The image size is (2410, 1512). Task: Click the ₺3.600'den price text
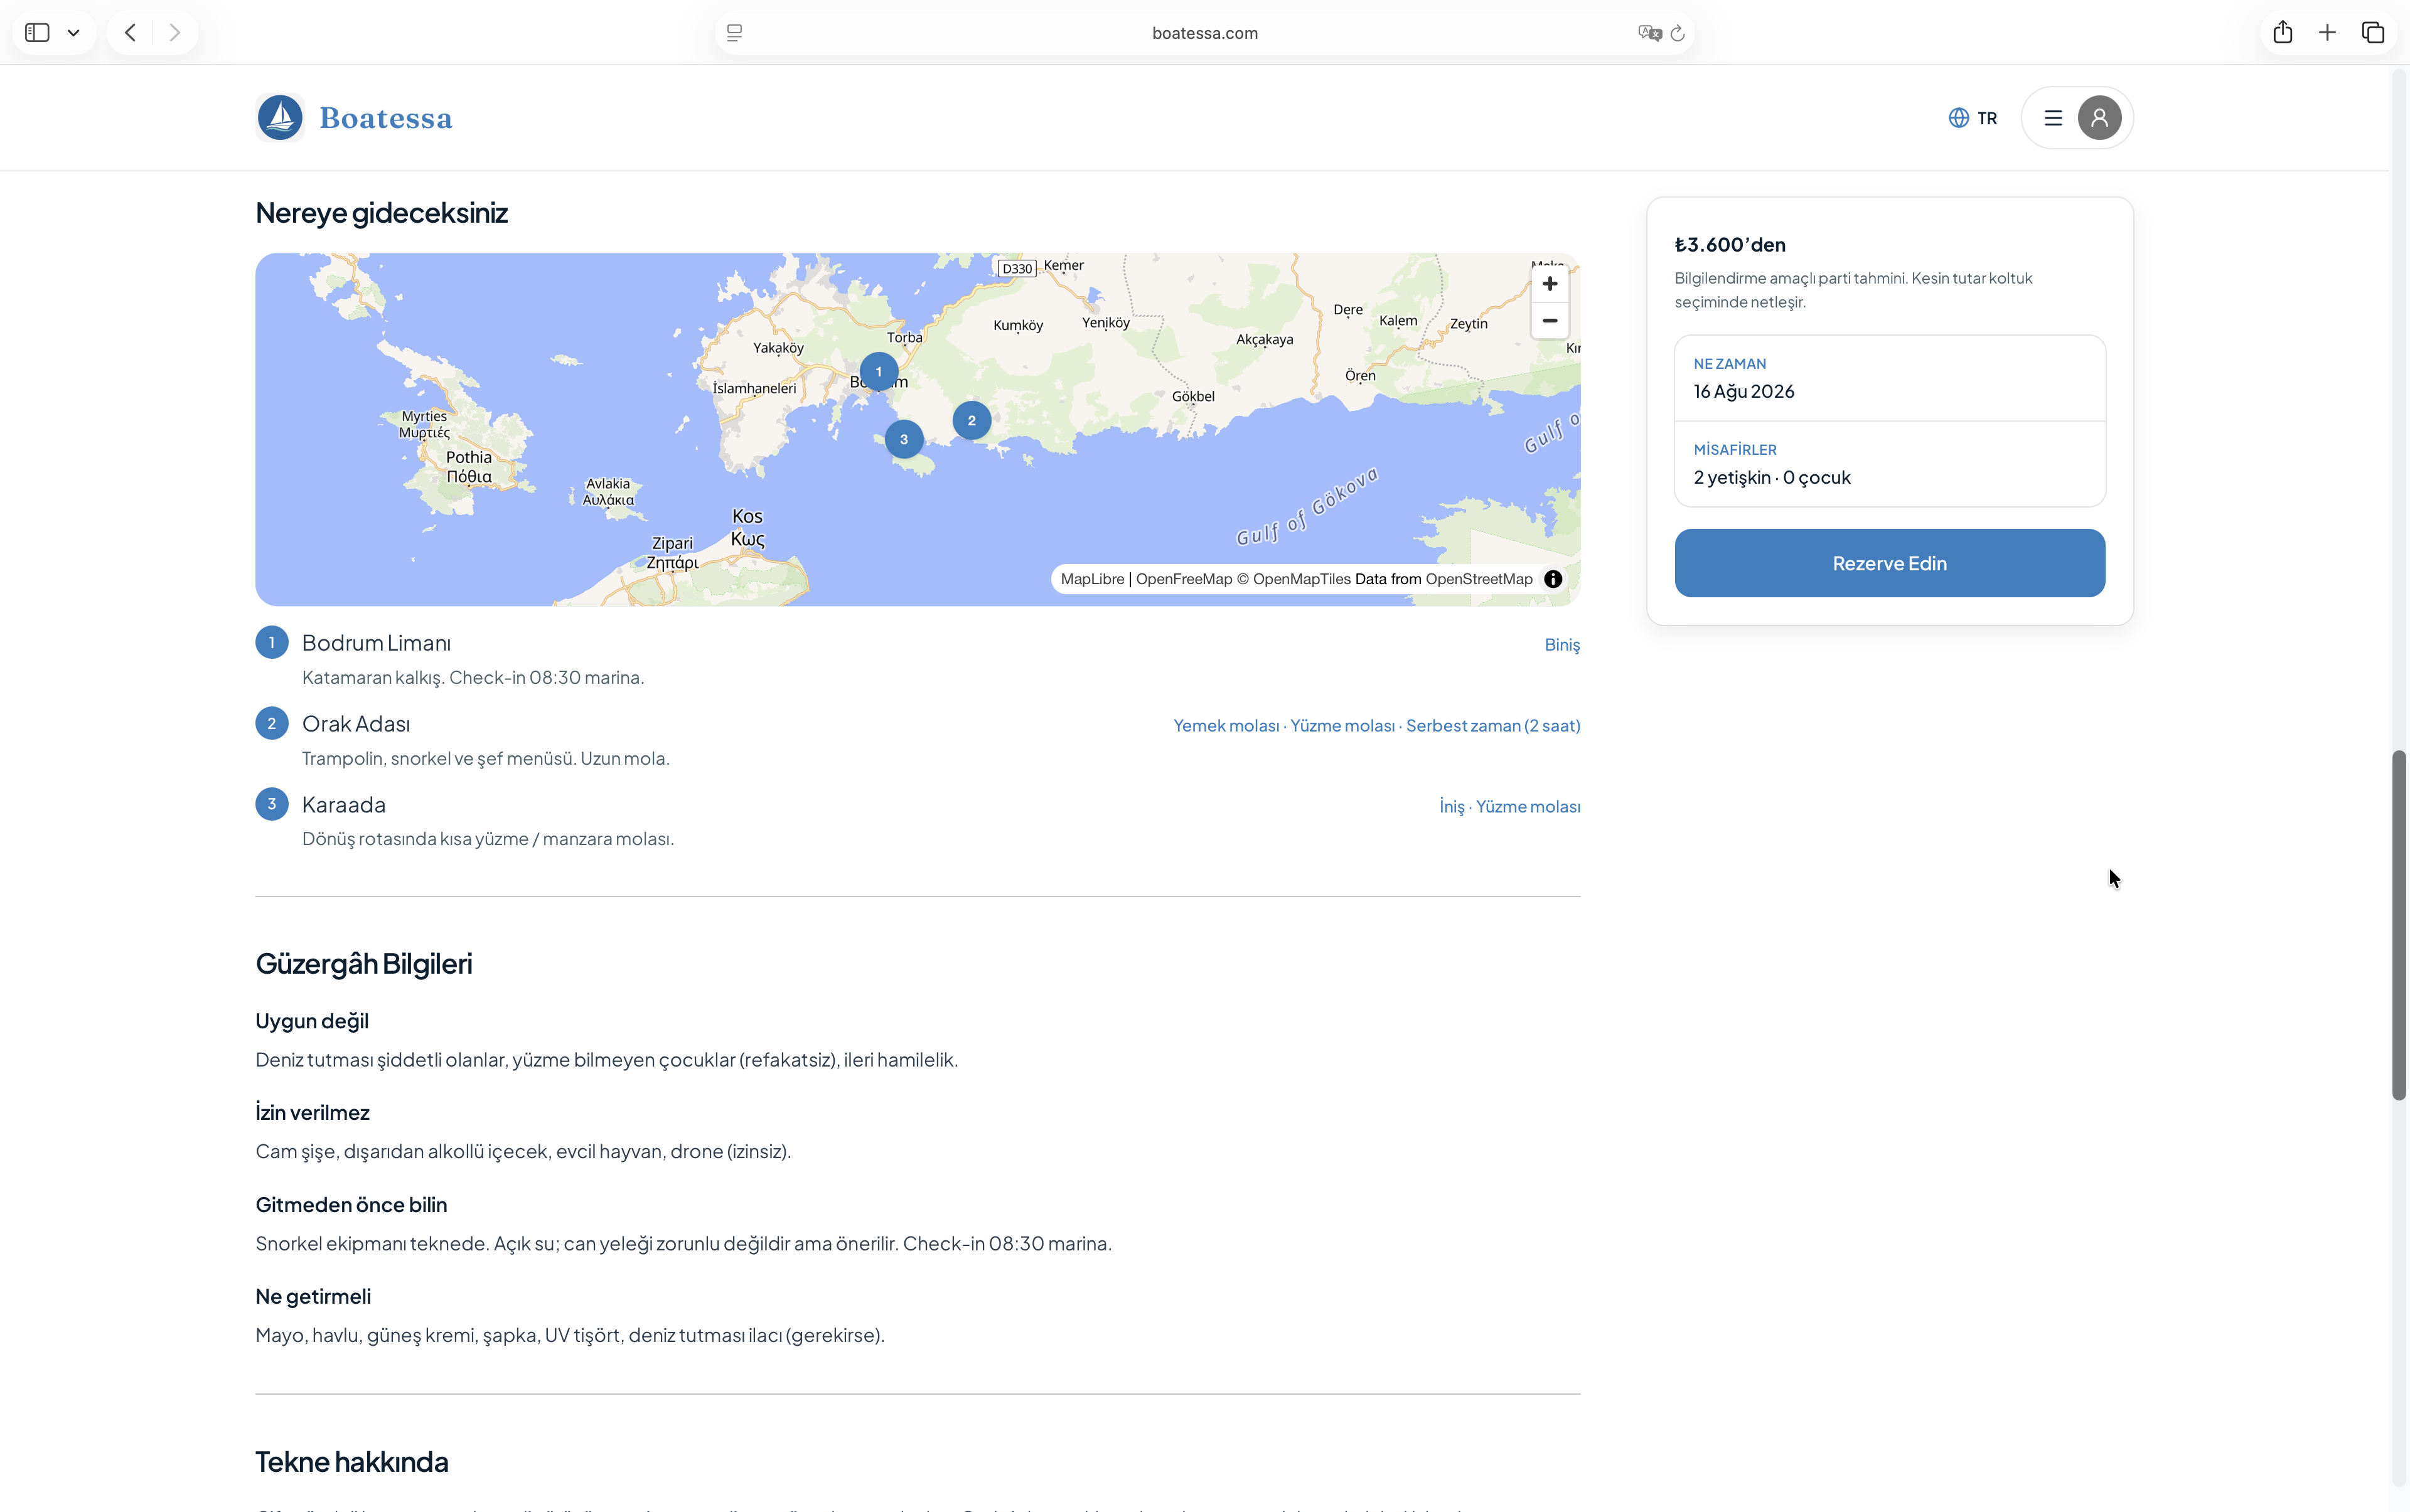point(1730,245)
